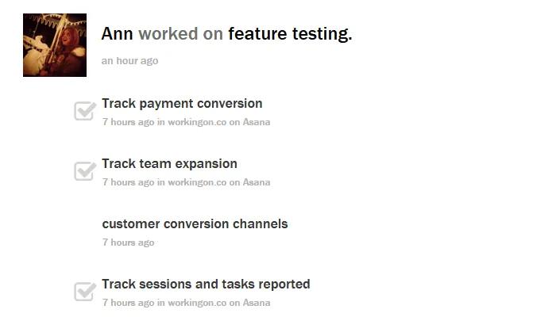Open Track sessions and tasks reported task
Screen dimensions: 556x317
coord(206,284)
